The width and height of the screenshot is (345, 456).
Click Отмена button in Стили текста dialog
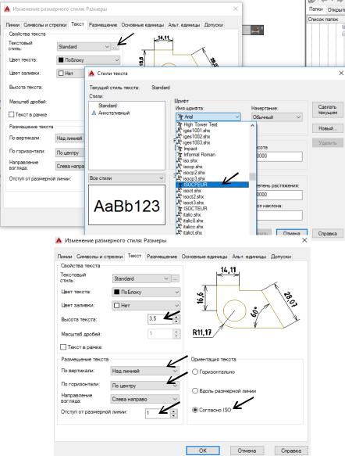pyautogui.click(x=292, y=233)
